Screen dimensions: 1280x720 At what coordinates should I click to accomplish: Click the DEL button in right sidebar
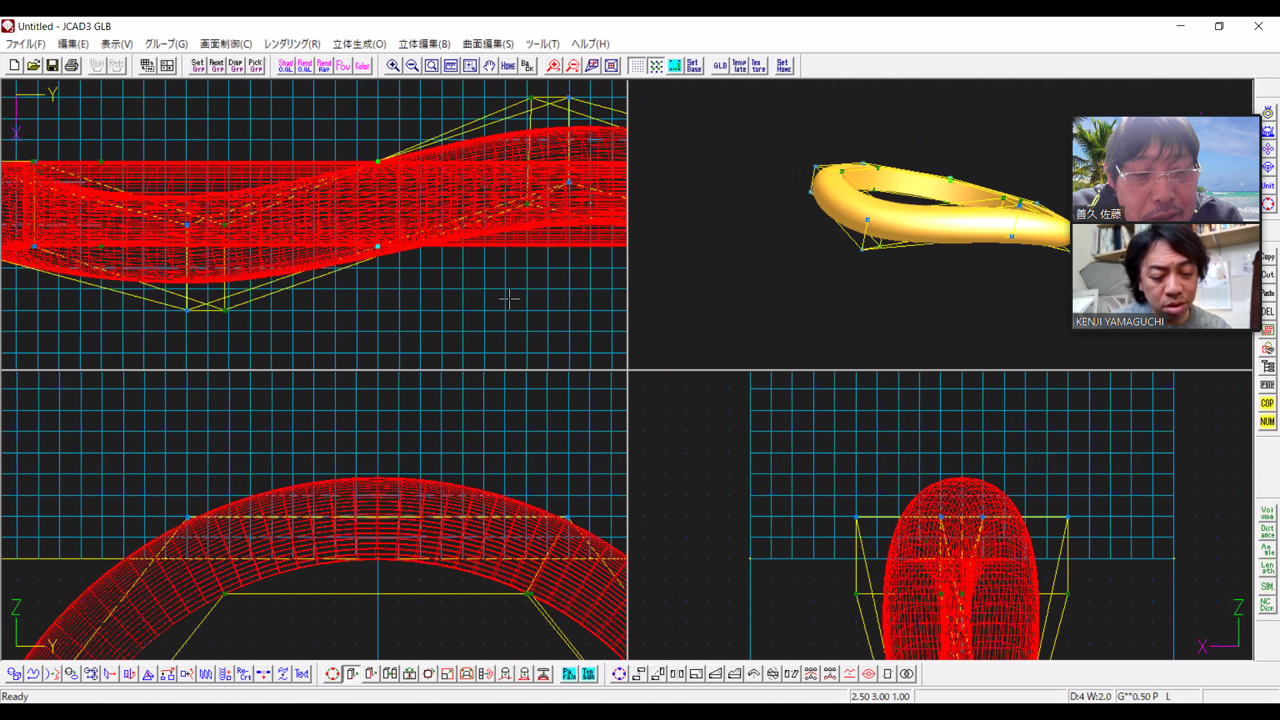click(1267, 311)
